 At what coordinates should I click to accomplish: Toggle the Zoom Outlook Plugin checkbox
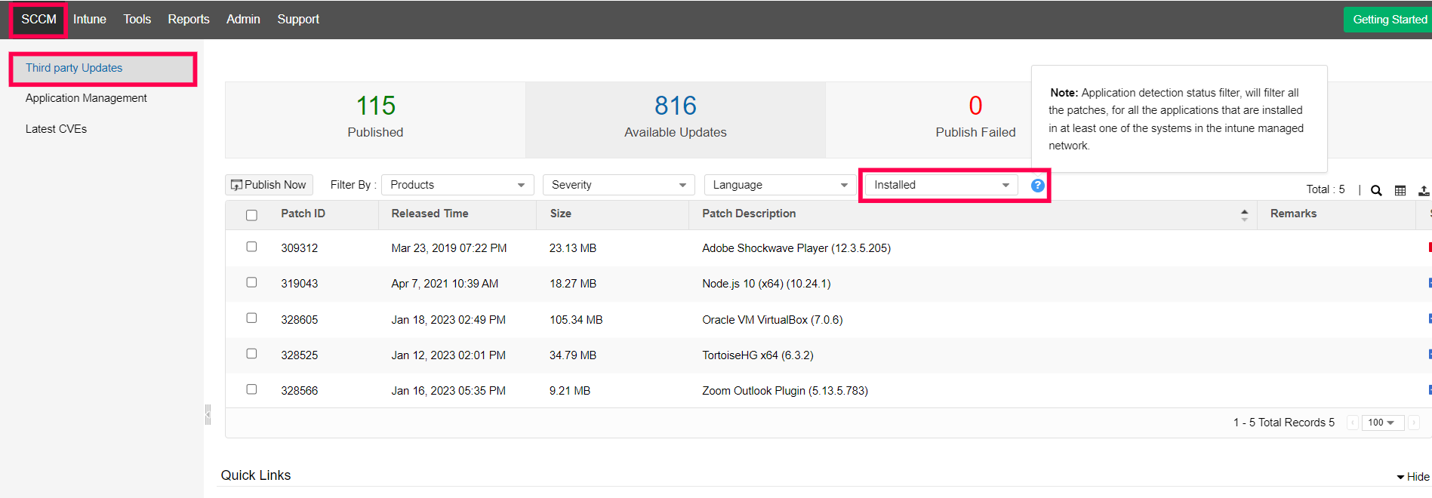point(251,389)
